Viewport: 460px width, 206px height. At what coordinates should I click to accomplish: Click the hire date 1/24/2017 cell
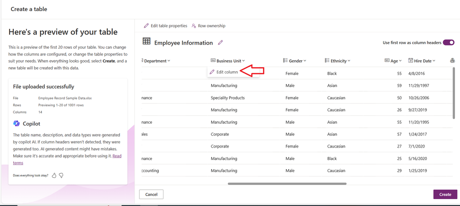(x=418, y=134)
